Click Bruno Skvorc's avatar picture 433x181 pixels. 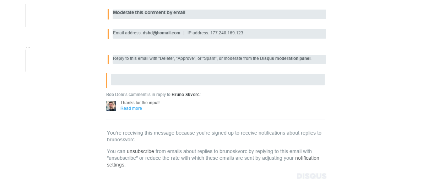coord(111,106)
